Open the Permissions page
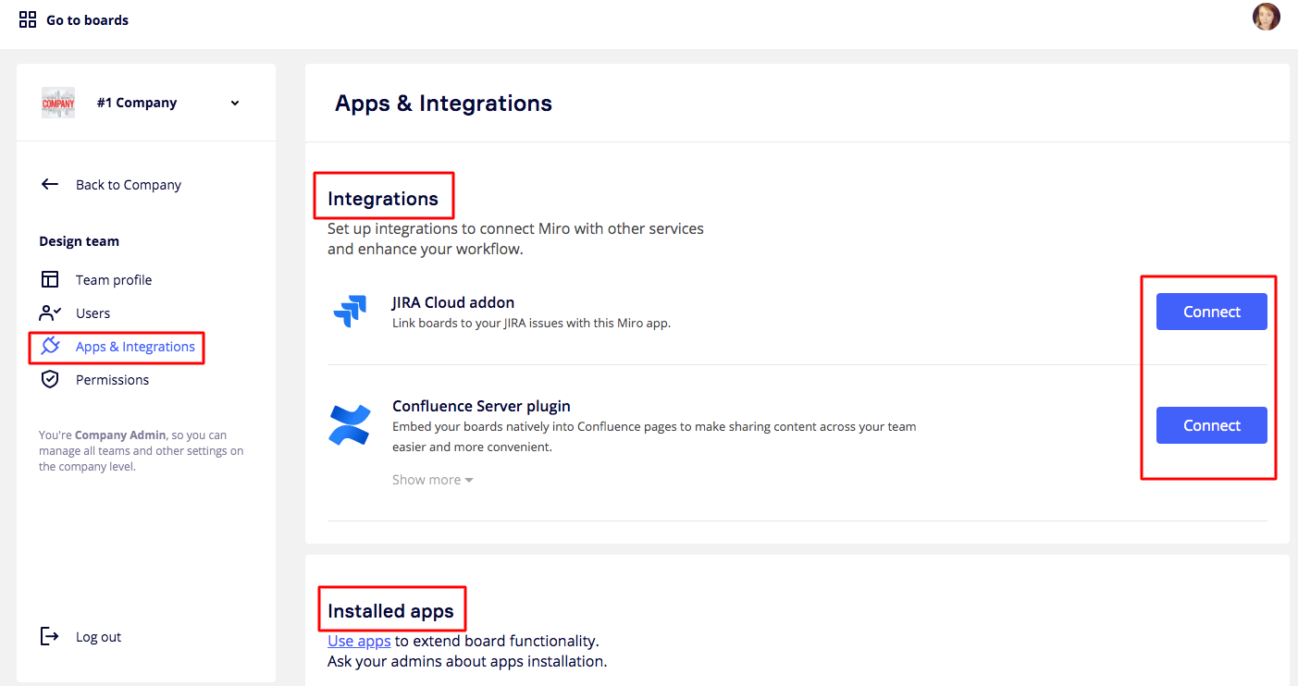 tap(112, 380)
